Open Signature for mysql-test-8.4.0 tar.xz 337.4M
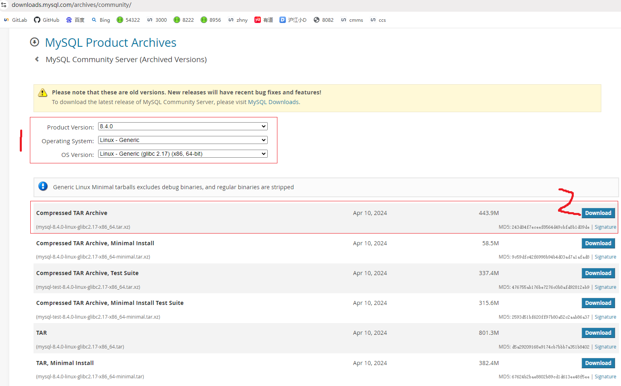621x386 pixels. pyautogui.click(x=605, y=287)
